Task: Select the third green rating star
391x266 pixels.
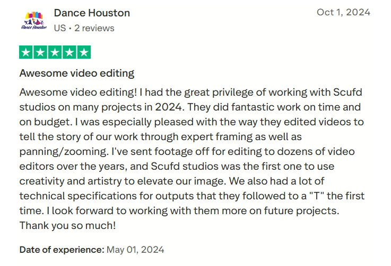Action: tap(55, 52)
